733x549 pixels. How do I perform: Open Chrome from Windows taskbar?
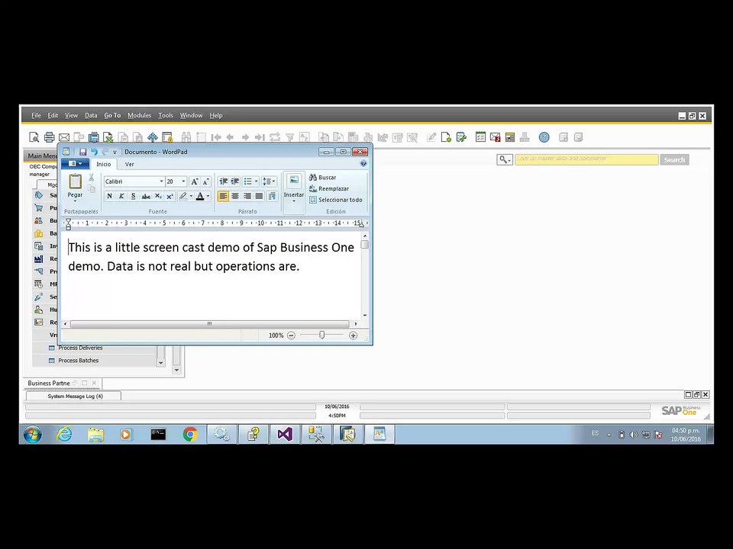tap(190, 435)
